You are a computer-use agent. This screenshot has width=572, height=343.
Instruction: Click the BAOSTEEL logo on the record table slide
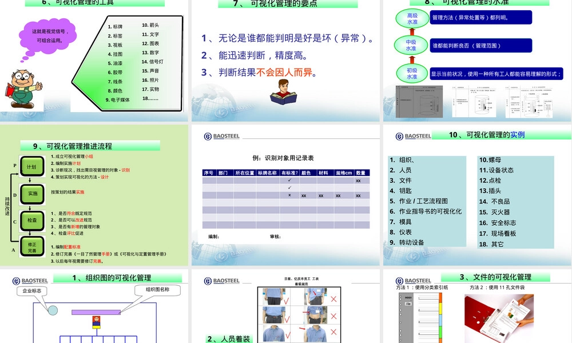[x=222, y=136]
